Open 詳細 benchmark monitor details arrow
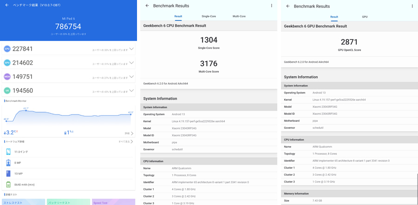This screenshot has height=205, width=418. 129,133
